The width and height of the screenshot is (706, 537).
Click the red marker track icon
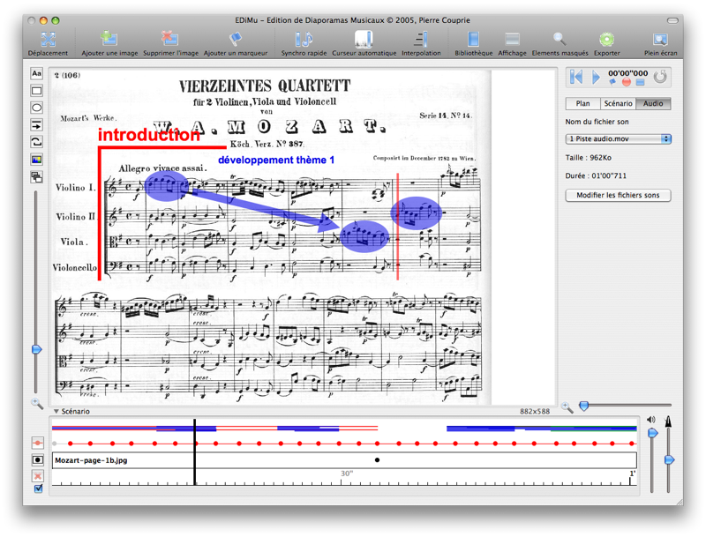point(38,444)
